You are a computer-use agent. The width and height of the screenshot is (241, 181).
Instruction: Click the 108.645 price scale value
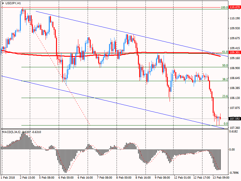pyautogui.click(x=235, y=78)
